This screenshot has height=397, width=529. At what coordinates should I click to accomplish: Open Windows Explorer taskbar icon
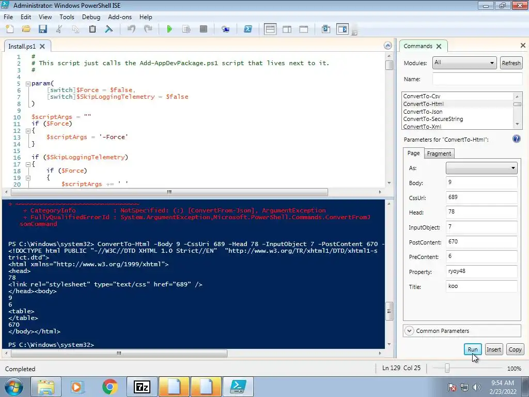click(46, 387)
